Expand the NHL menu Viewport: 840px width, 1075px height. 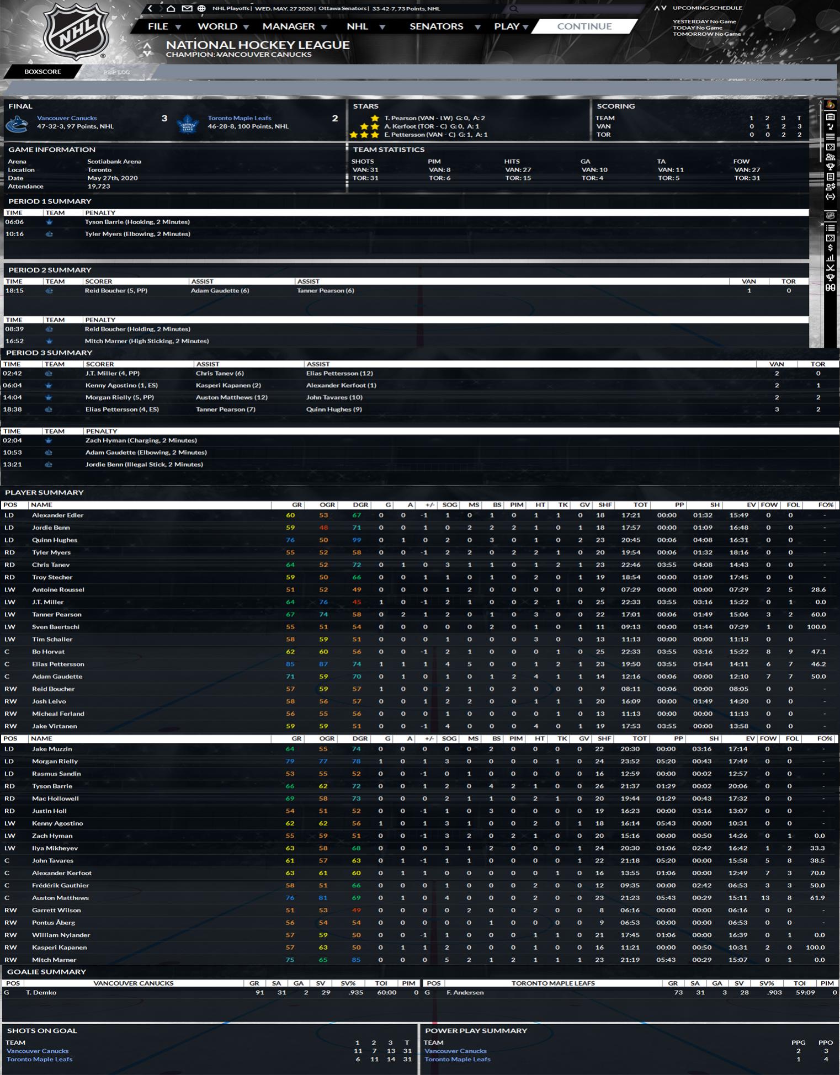tap(365, 26)
